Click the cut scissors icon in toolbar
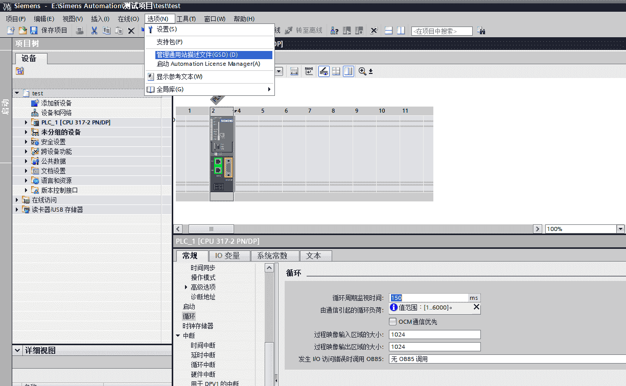 tap(94, 31)
